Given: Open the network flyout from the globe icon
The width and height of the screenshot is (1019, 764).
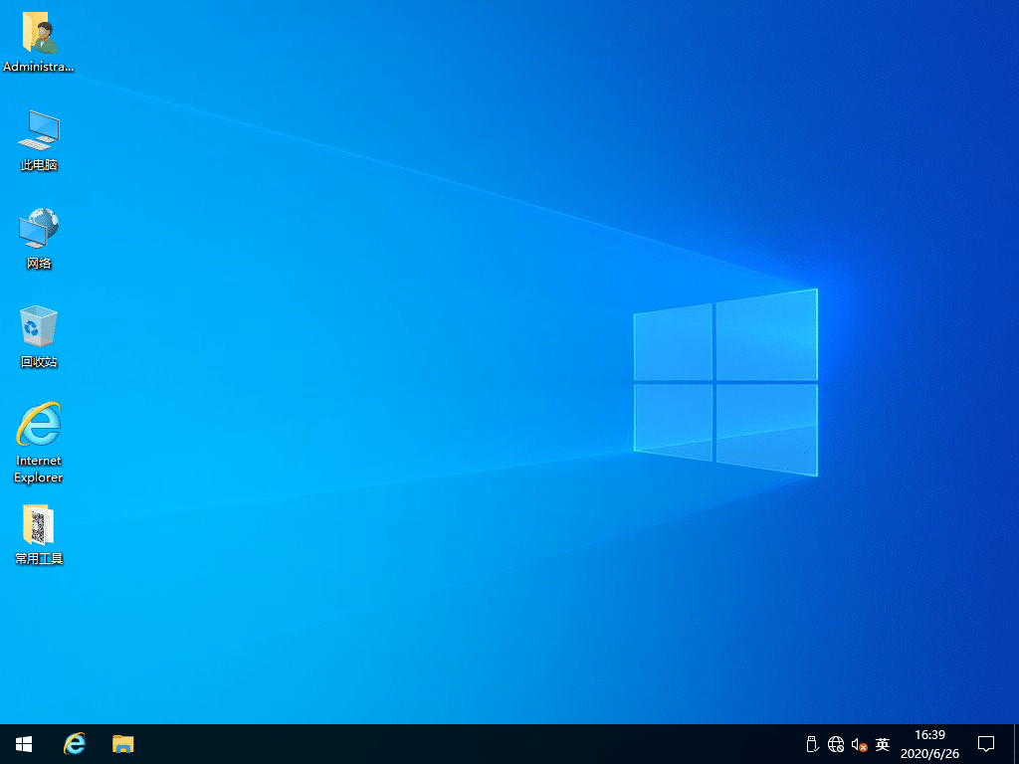Looking at the screenshot, I should (835, 743).
